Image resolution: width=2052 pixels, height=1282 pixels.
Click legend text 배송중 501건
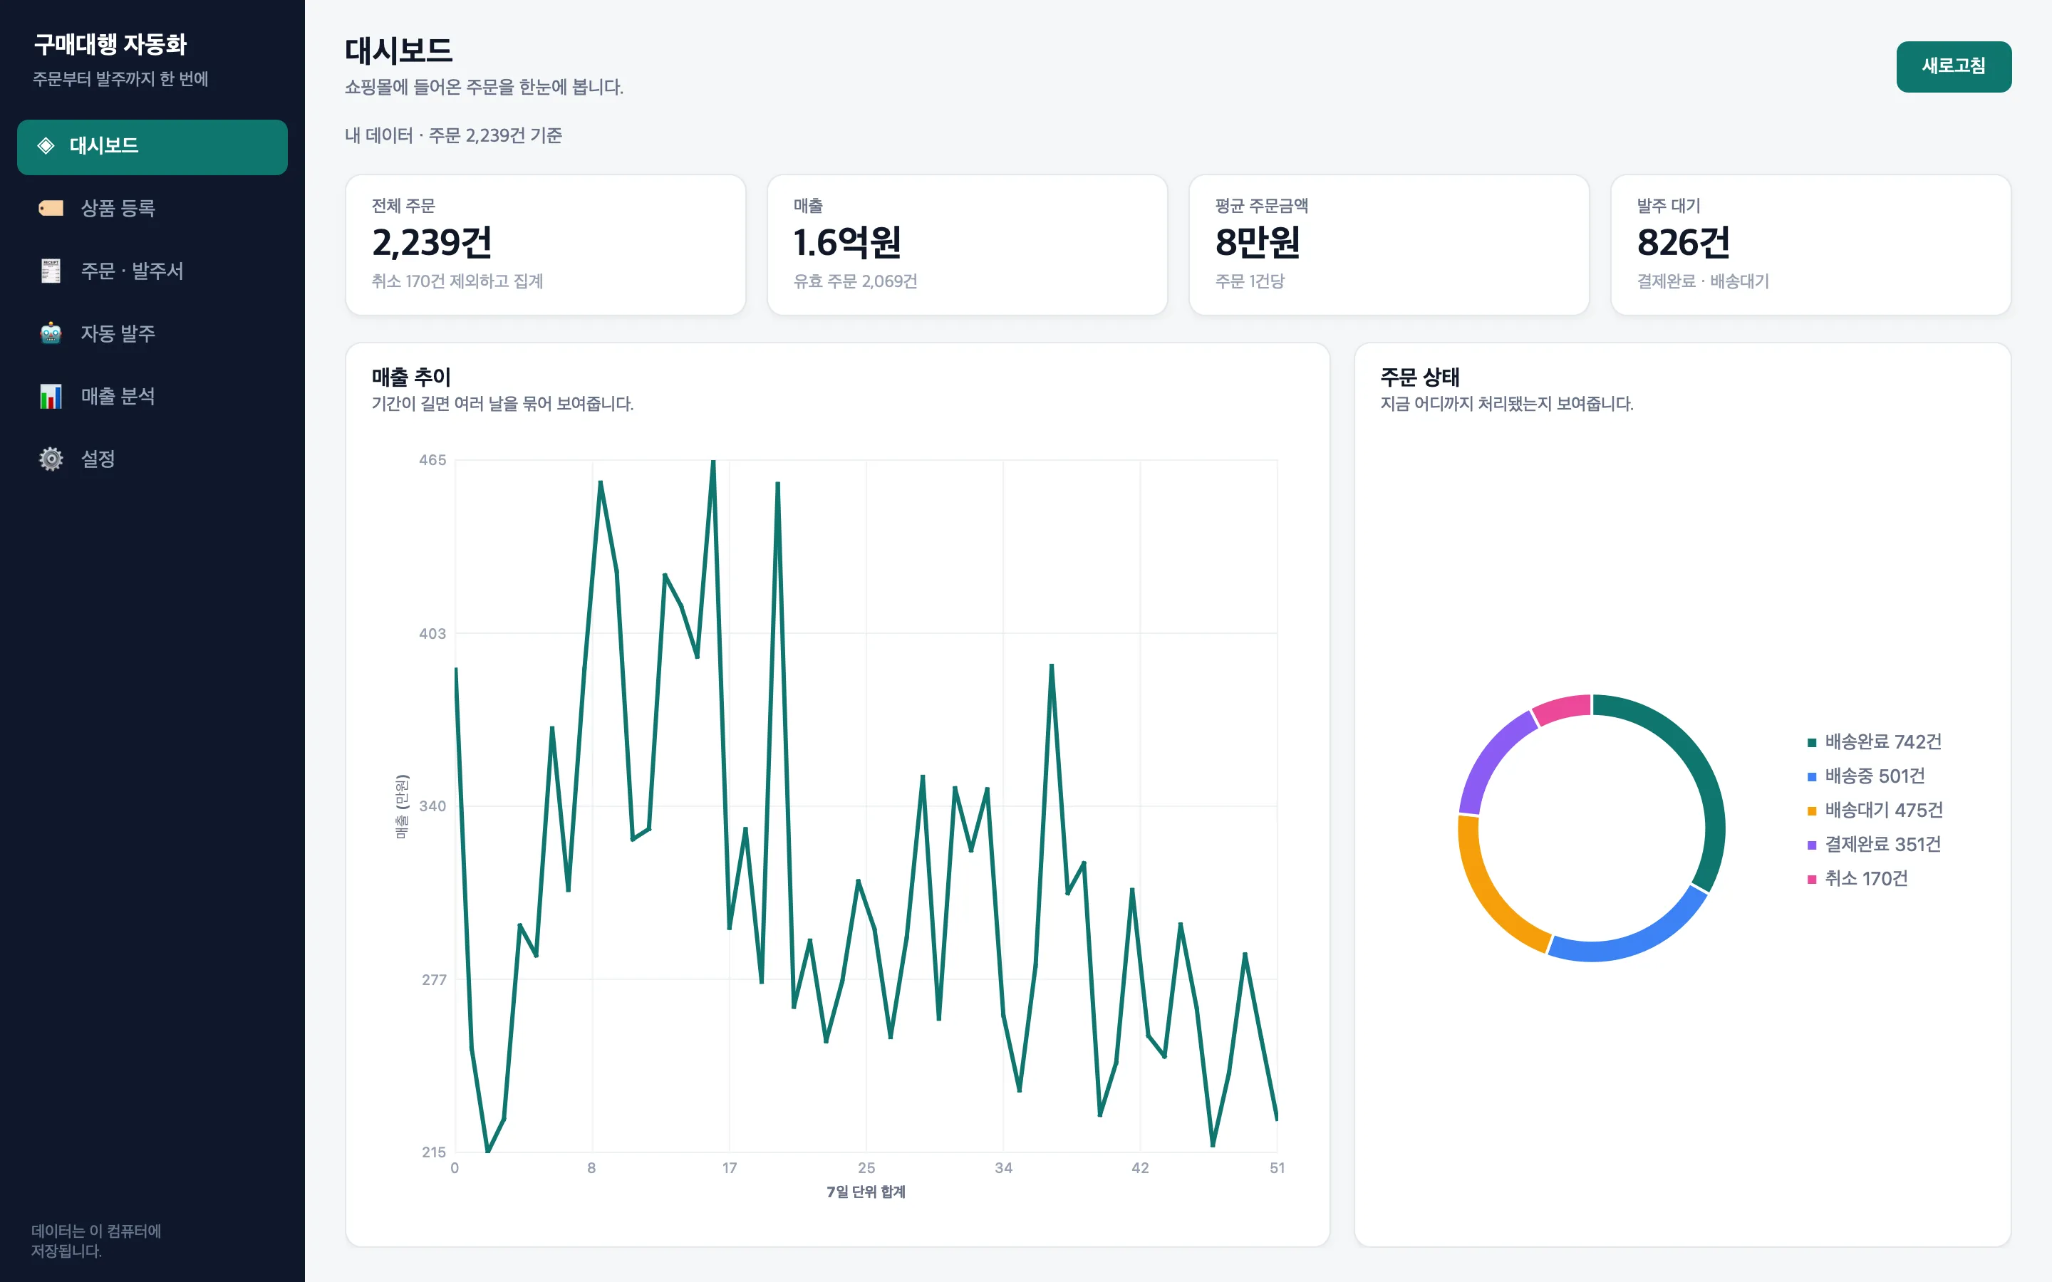[x=1875, y=776]
